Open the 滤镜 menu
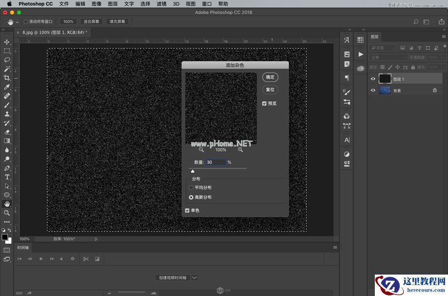The image size is (448, 296). [161, 4]
